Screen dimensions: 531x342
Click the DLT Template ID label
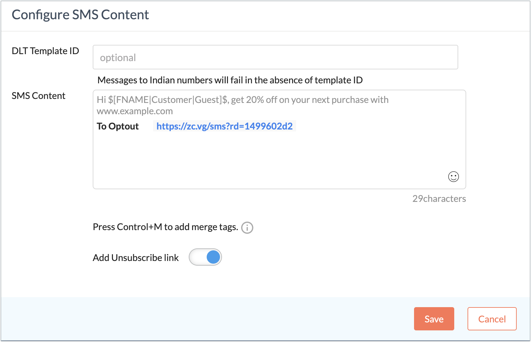click(x=45, y=51)
